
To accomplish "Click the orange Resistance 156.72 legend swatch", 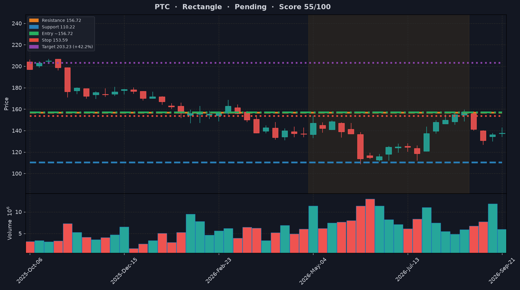I will pos(34,20).
